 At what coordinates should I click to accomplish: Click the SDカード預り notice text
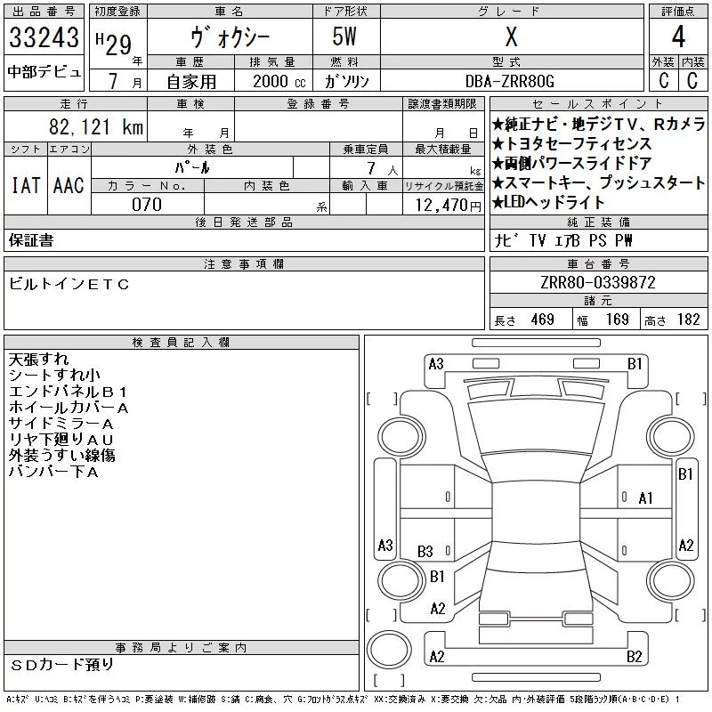61,665
